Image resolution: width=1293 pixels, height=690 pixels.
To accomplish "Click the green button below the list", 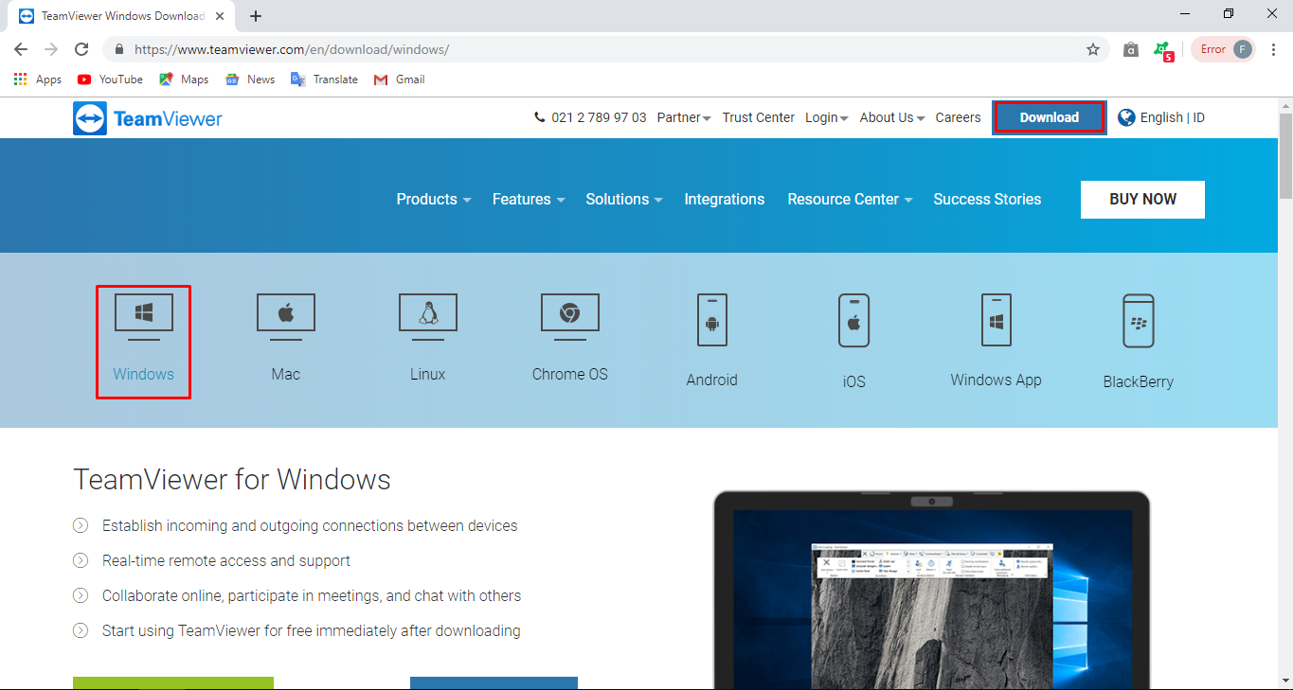I will click(x=173, y=682).
